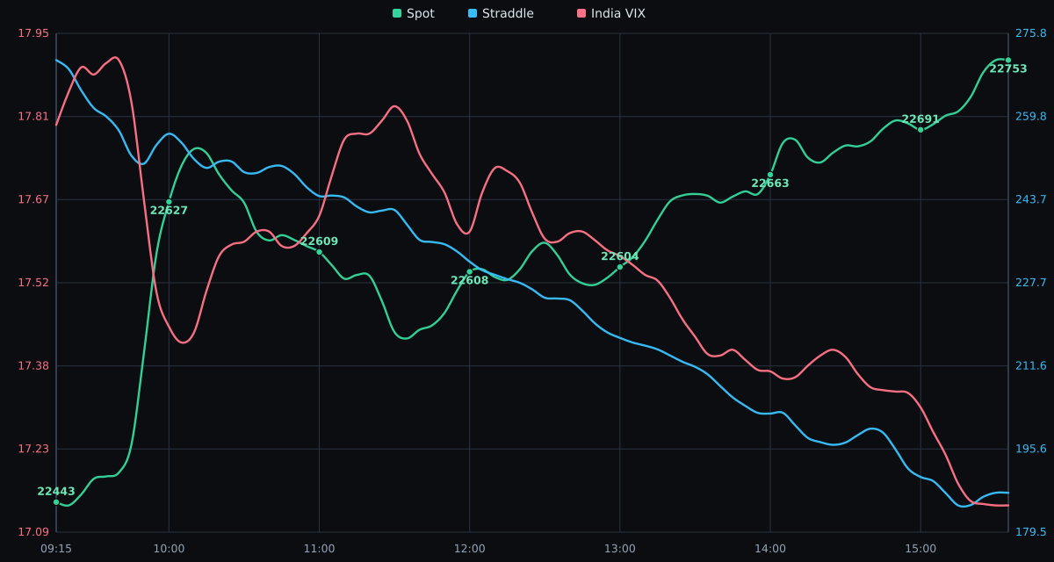Click the 17.52 VIX axis value
The width and height of the screenshot is (1054, 562).
tap(33, 283)
